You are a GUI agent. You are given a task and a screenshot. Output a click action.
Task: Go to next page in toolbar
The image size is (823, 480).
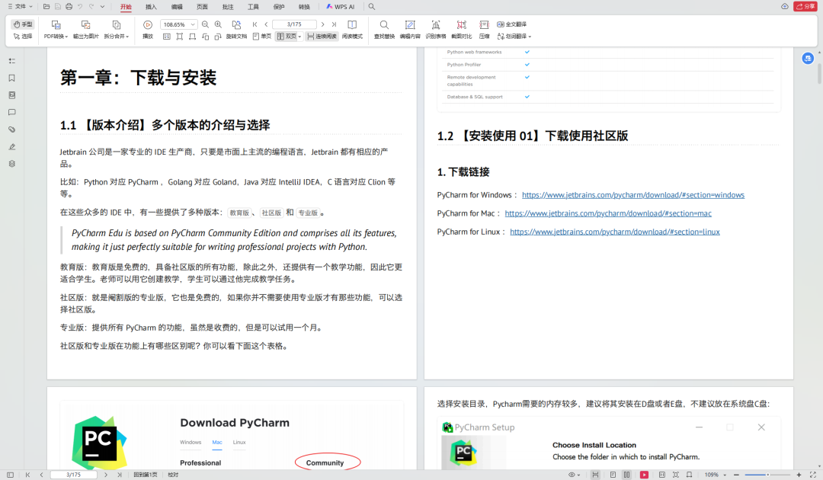(x=323, y=24)
